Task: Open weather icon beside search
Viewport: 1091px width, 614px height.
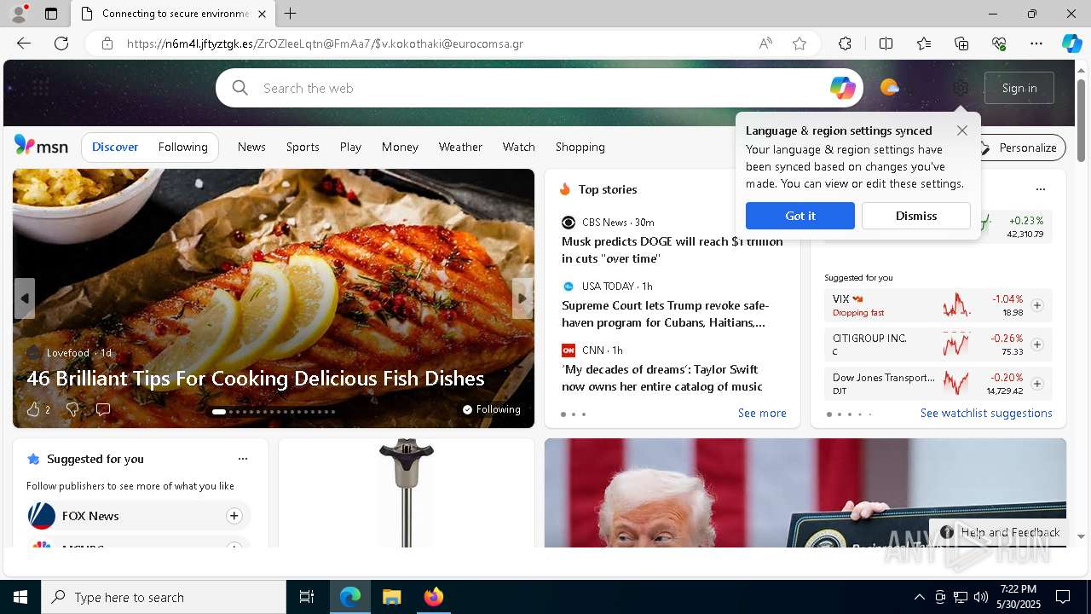Action: (889, 87)
